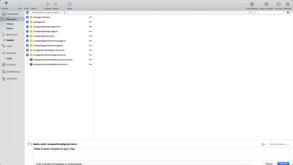Enable Push changes immediately to origin/master
Image resolution: width=293 pixels, height=165 pixels.
(34, 164)
